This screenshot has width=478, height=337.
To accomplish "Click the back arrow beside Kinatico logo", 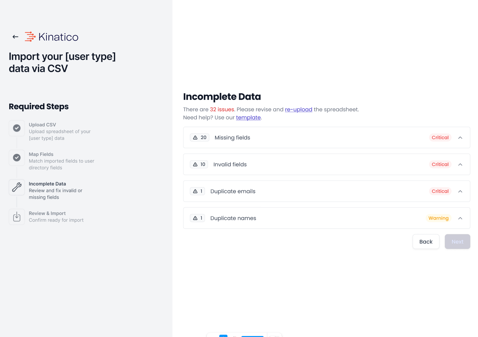I will click(15, 37).
